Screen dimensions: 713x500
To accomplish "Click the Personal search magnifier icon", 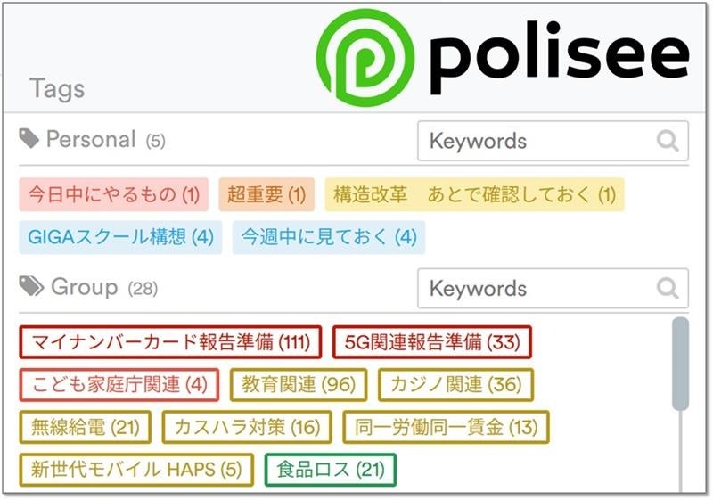I will 667,141.
